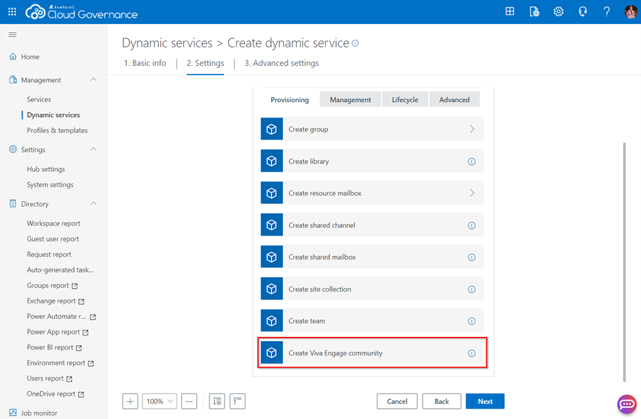Click Dynamic services breadcrumb link
The image size is (641, 419).
167,43
